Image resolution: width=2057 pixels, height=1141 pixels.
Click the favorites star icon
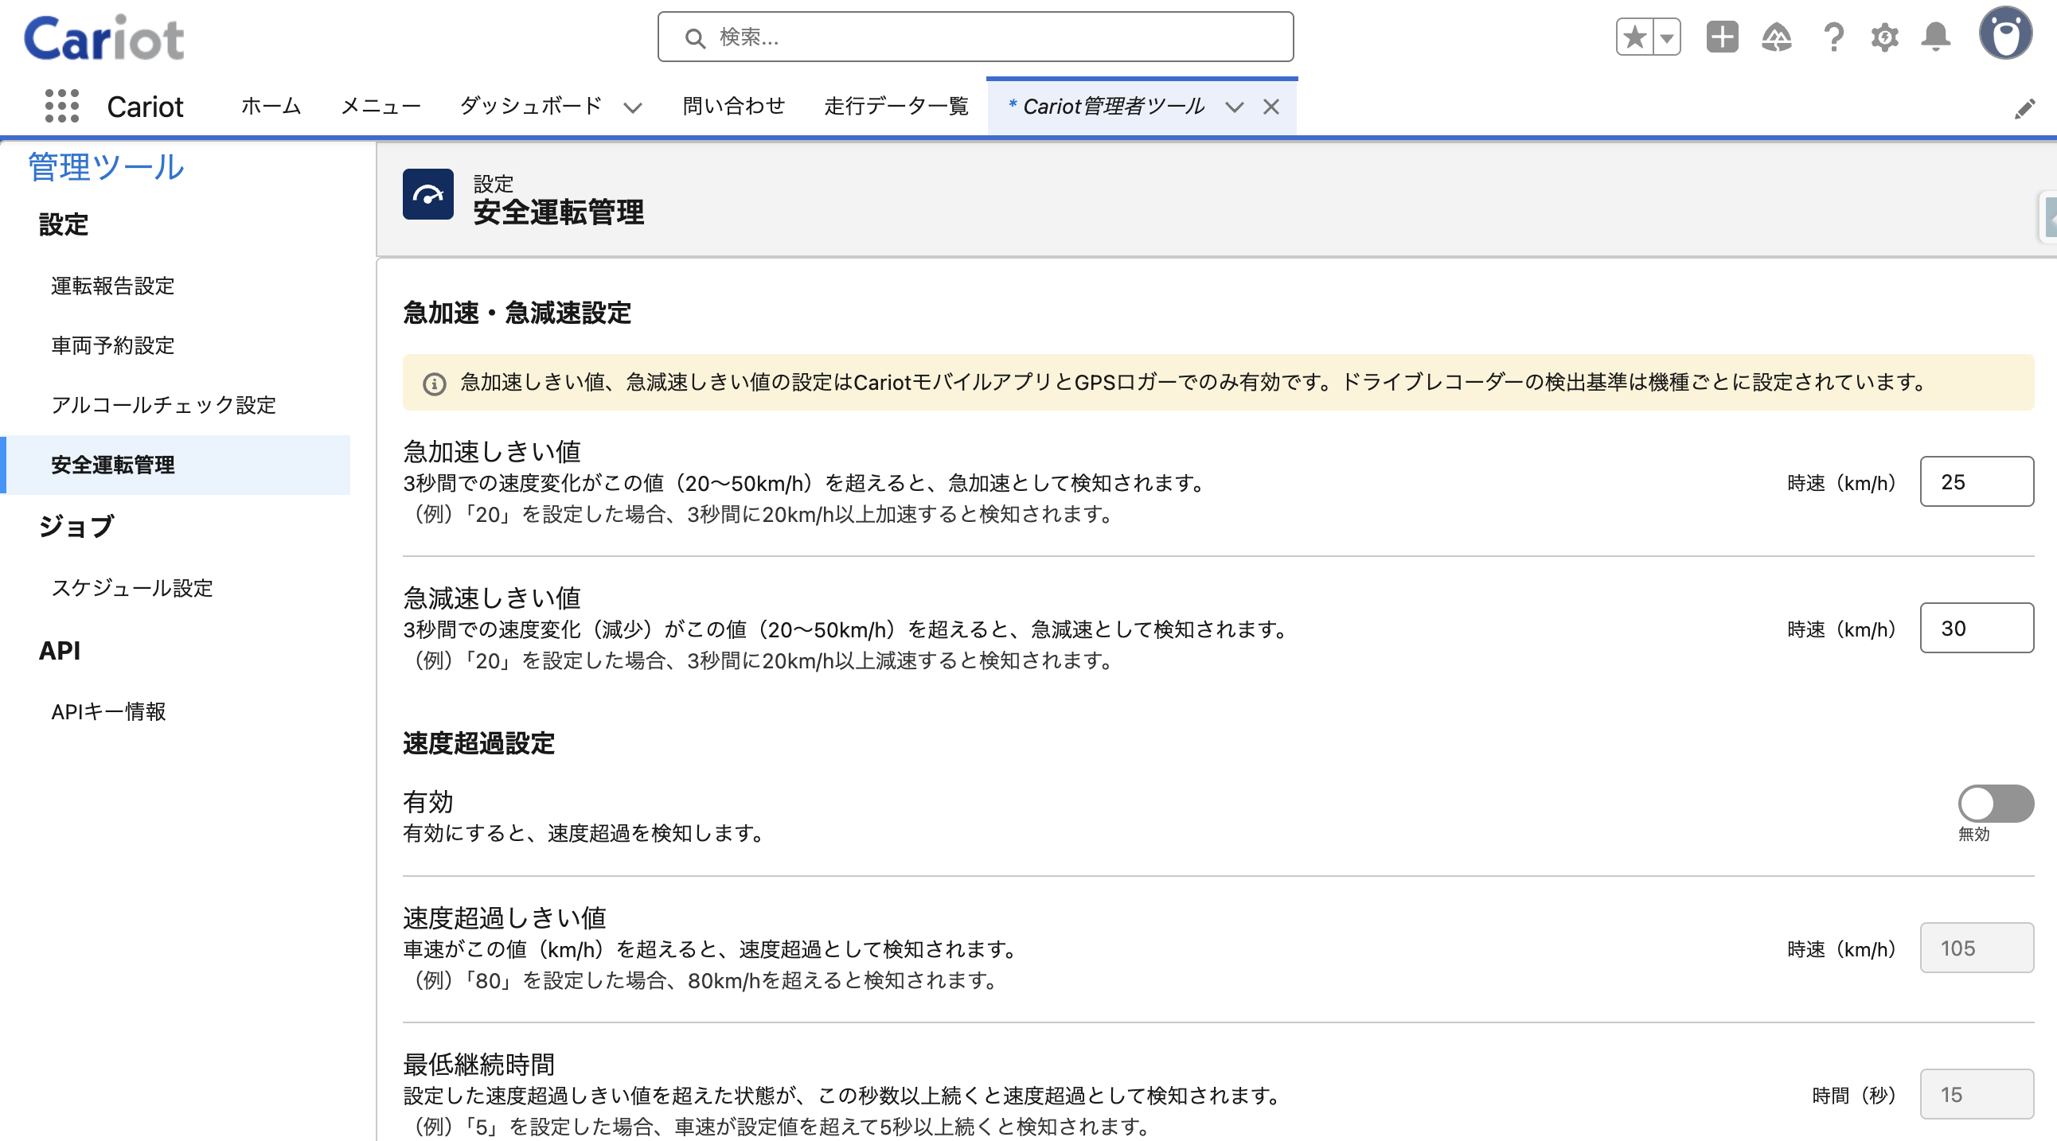1634,37
